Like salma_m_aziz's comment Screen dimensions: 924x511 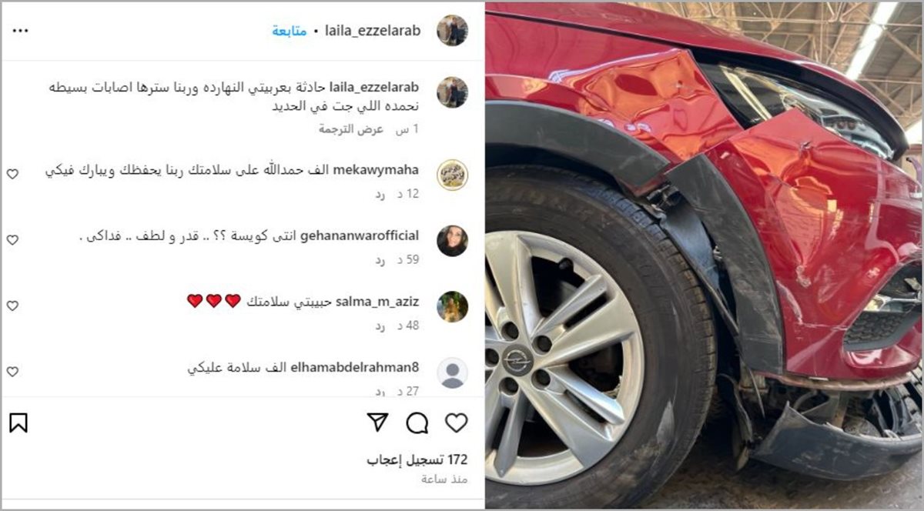pos(12,306)
